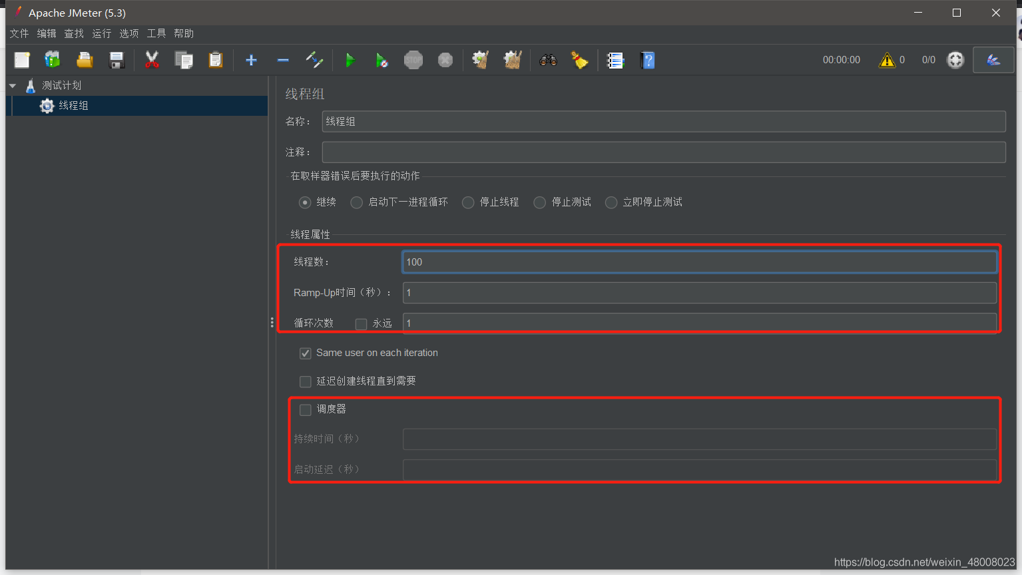The height and width of the screenshot is (575, 1022).
Task: Click the 00:00:00 elapsed time display
Action: [842, 60]
